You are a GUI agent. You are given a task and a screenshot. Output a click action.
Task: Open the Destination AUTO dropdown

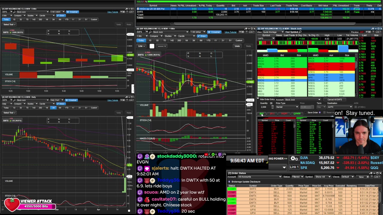(340, 107)
